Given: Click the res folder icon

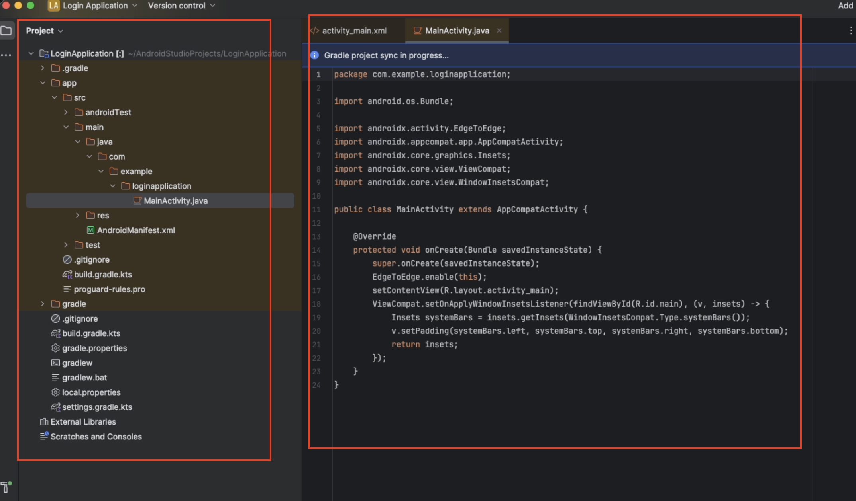Looking at the screenshot, I should [90, 215].
